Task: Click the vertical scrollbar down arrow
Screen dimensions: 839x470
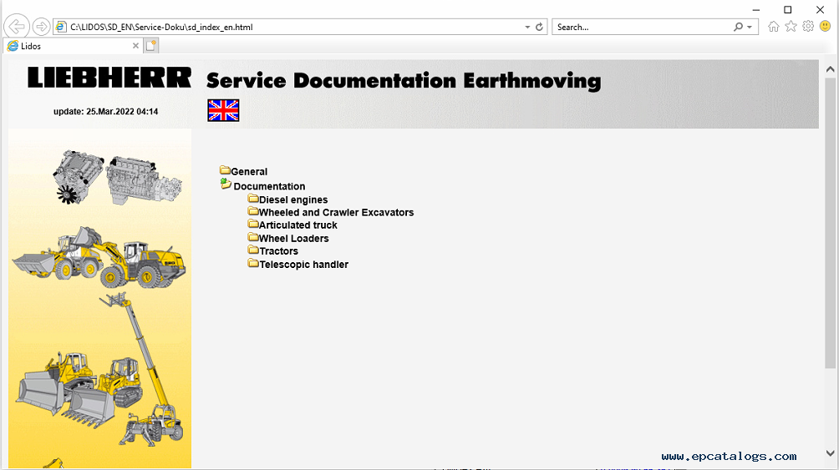Action: (830, 453)
